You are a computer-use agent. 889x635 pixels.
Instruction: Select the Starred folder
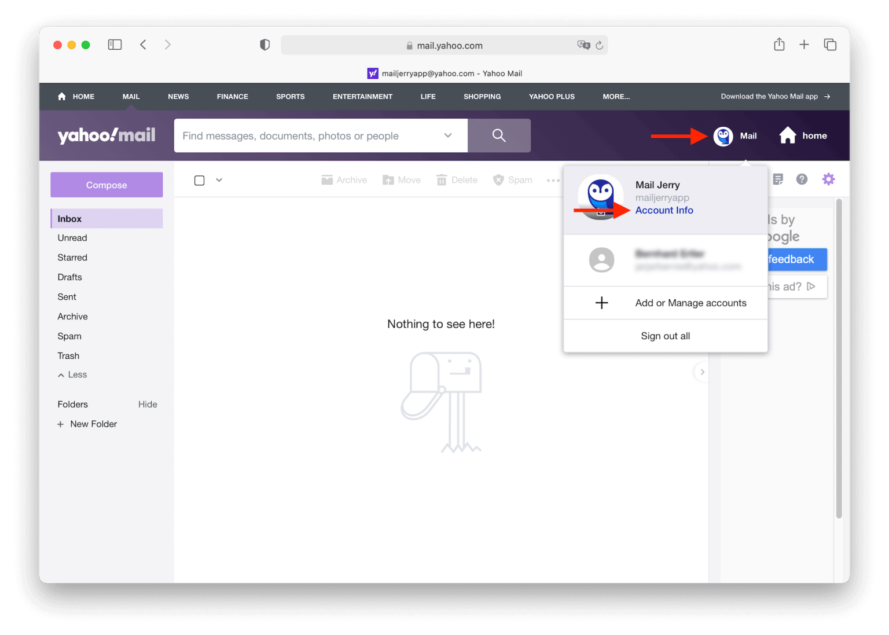[x=72, y=258]
